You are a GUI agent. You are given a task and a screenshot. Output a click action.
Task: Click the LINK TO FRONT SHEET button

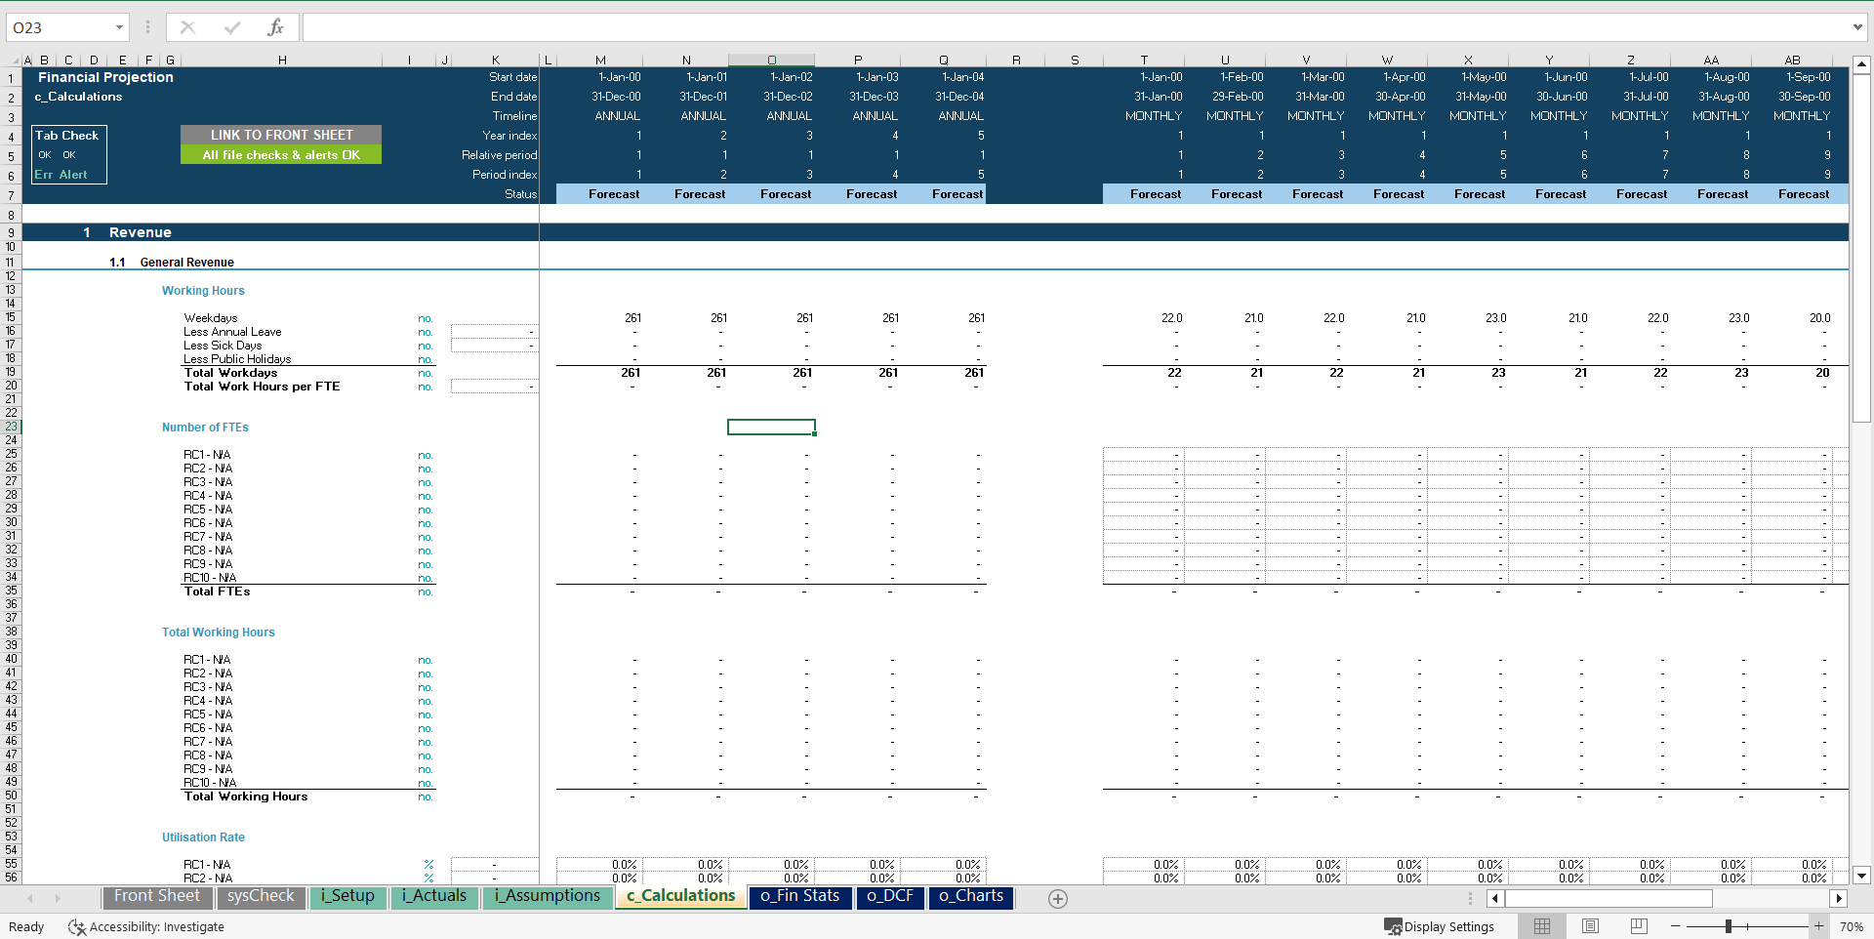coord(281,134)
